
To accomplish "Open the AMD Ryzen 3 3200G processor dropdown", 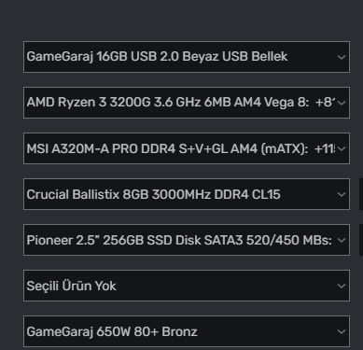I will (x=187, y=103).
